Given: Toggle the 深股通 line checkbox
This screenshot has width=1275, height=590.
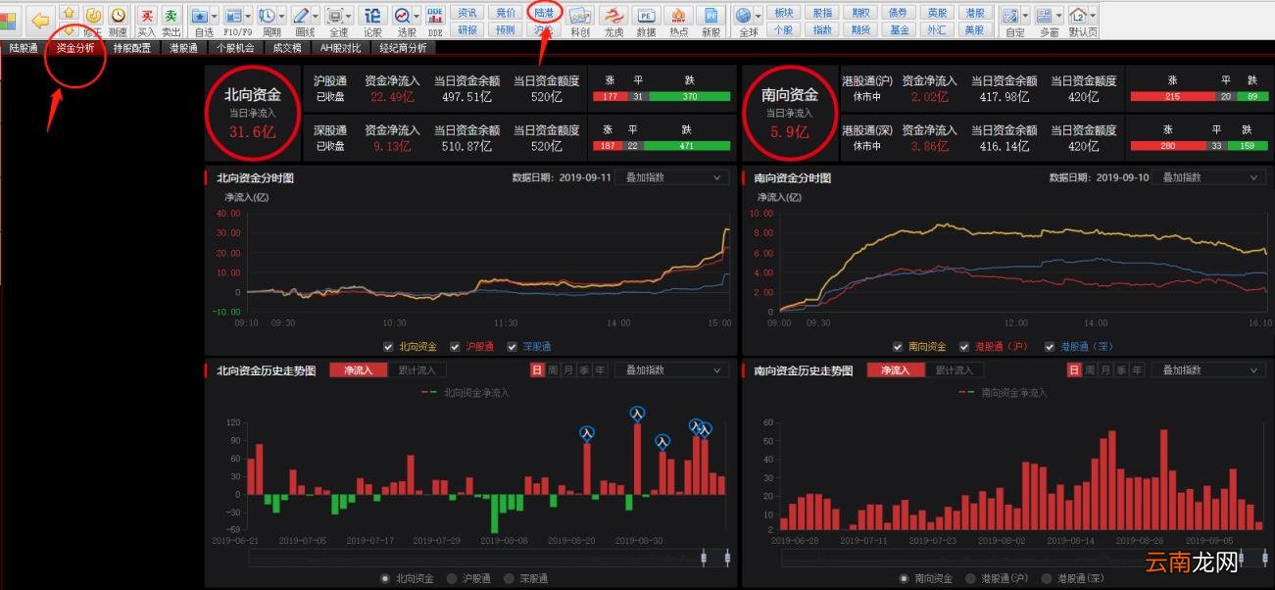Looking at the screenshot, I should click(513, 346).
